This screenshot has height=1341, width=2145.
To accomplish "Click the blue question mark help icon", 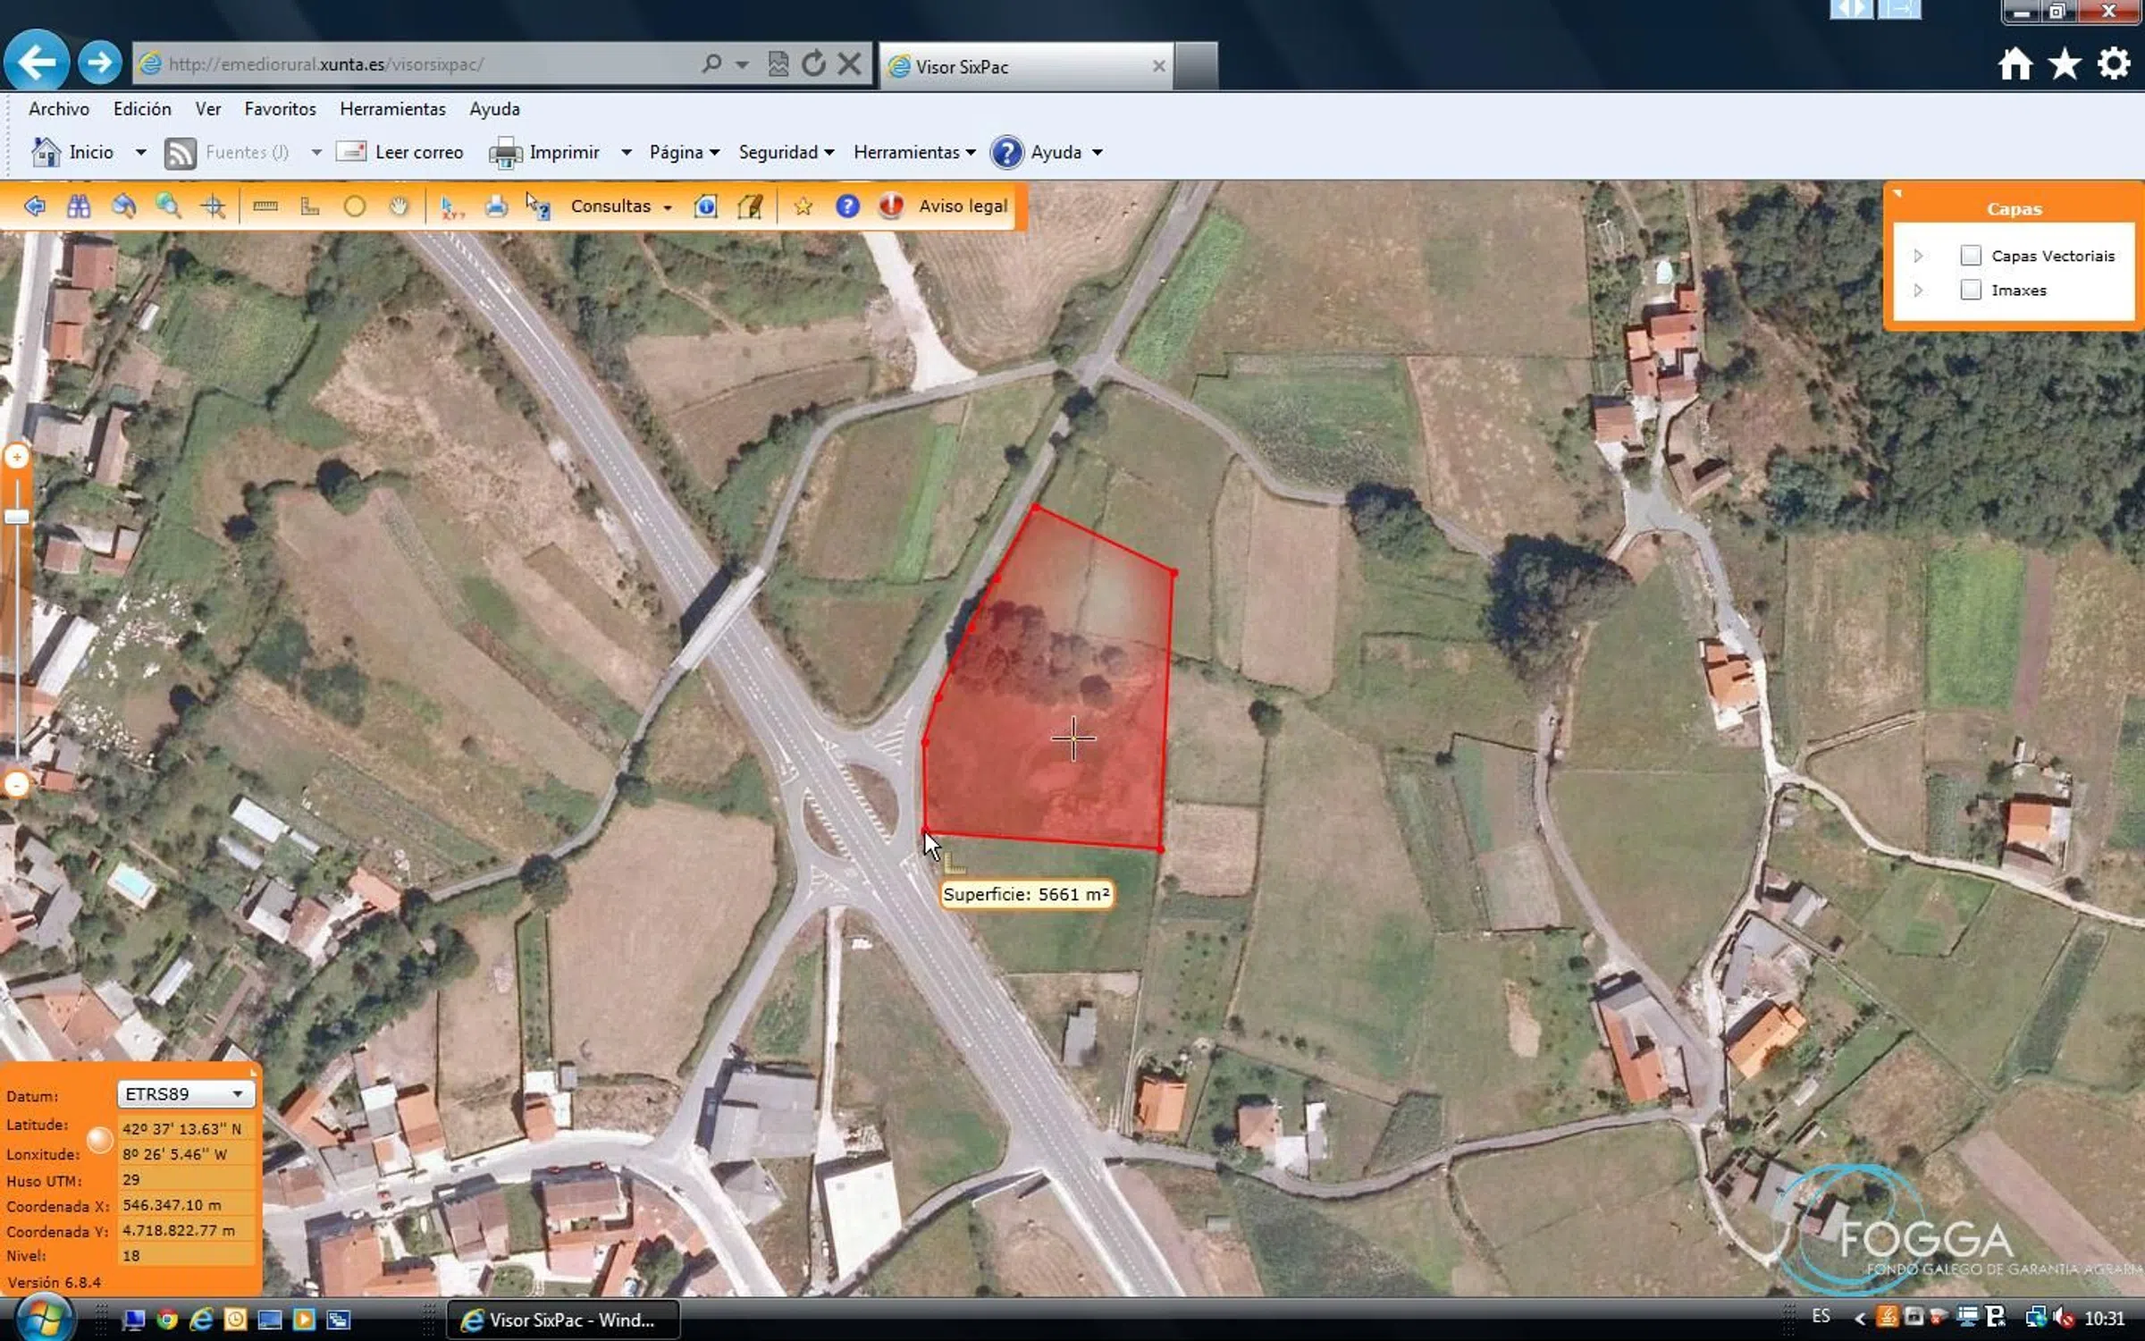I will click(x=846, y=207).
